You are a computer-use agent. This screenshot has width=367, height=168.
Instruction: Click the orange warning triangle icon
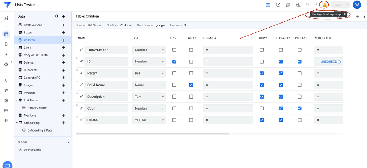pos(324,5)
